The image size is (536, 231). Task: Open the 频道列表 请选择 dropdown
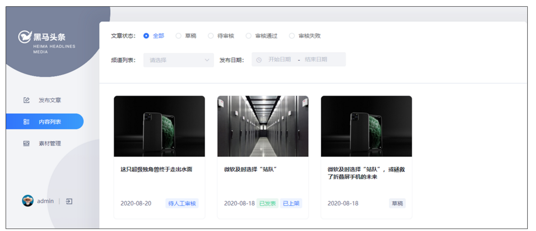[179, 60]
